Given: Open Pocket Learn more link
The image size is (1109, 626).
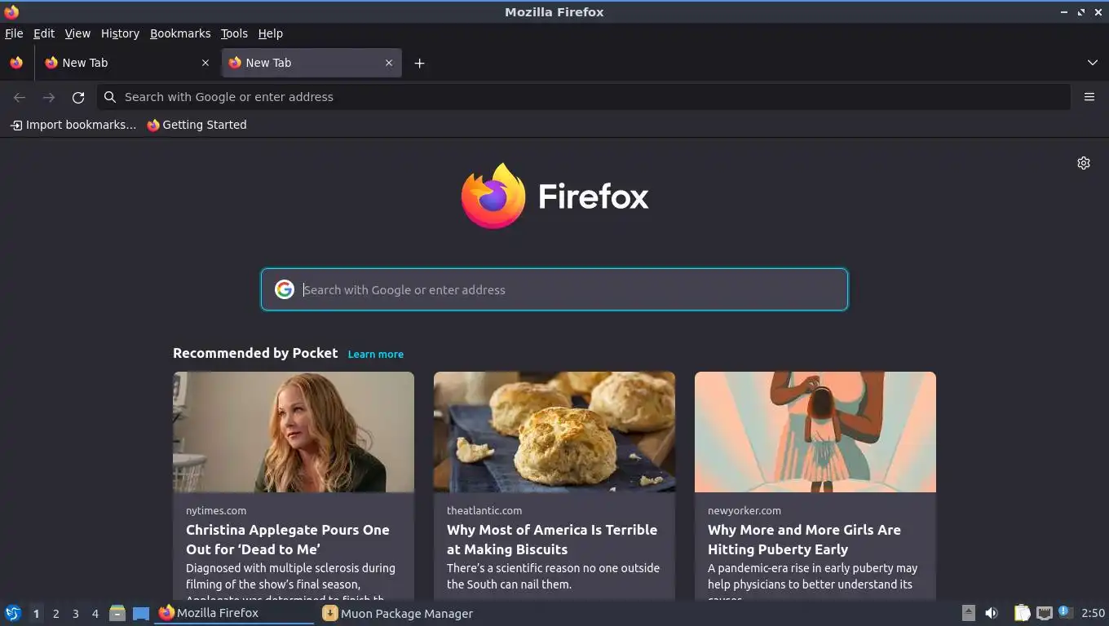Looking at the screenshot, I should (375, 354).
